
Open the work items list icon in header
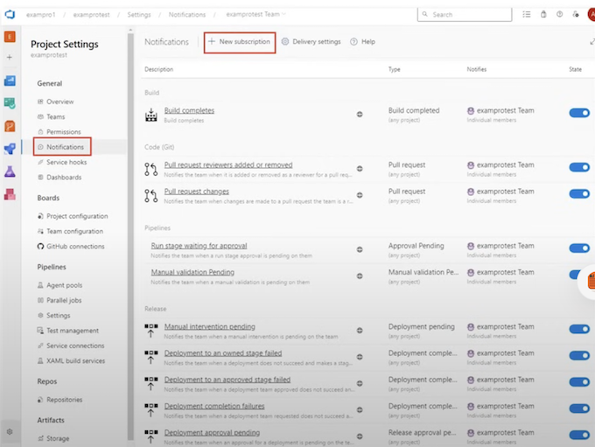[x=527, y=15]
